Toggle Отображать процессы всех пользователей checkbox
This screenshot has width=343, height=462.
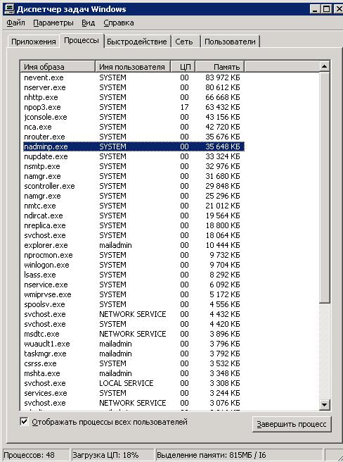(25, 422)
